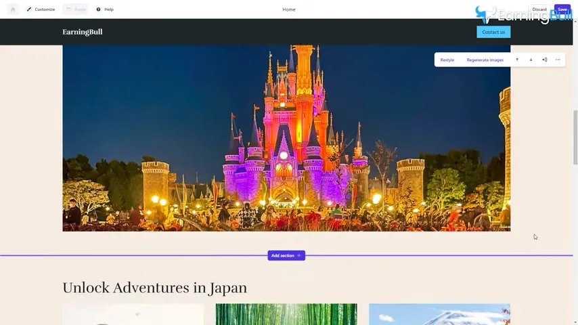Click Regenerate images
The image size is (578, 325).
(485, 60)
